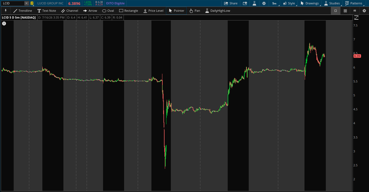Select the Rectangle shape tool

[x=129, y=10]
